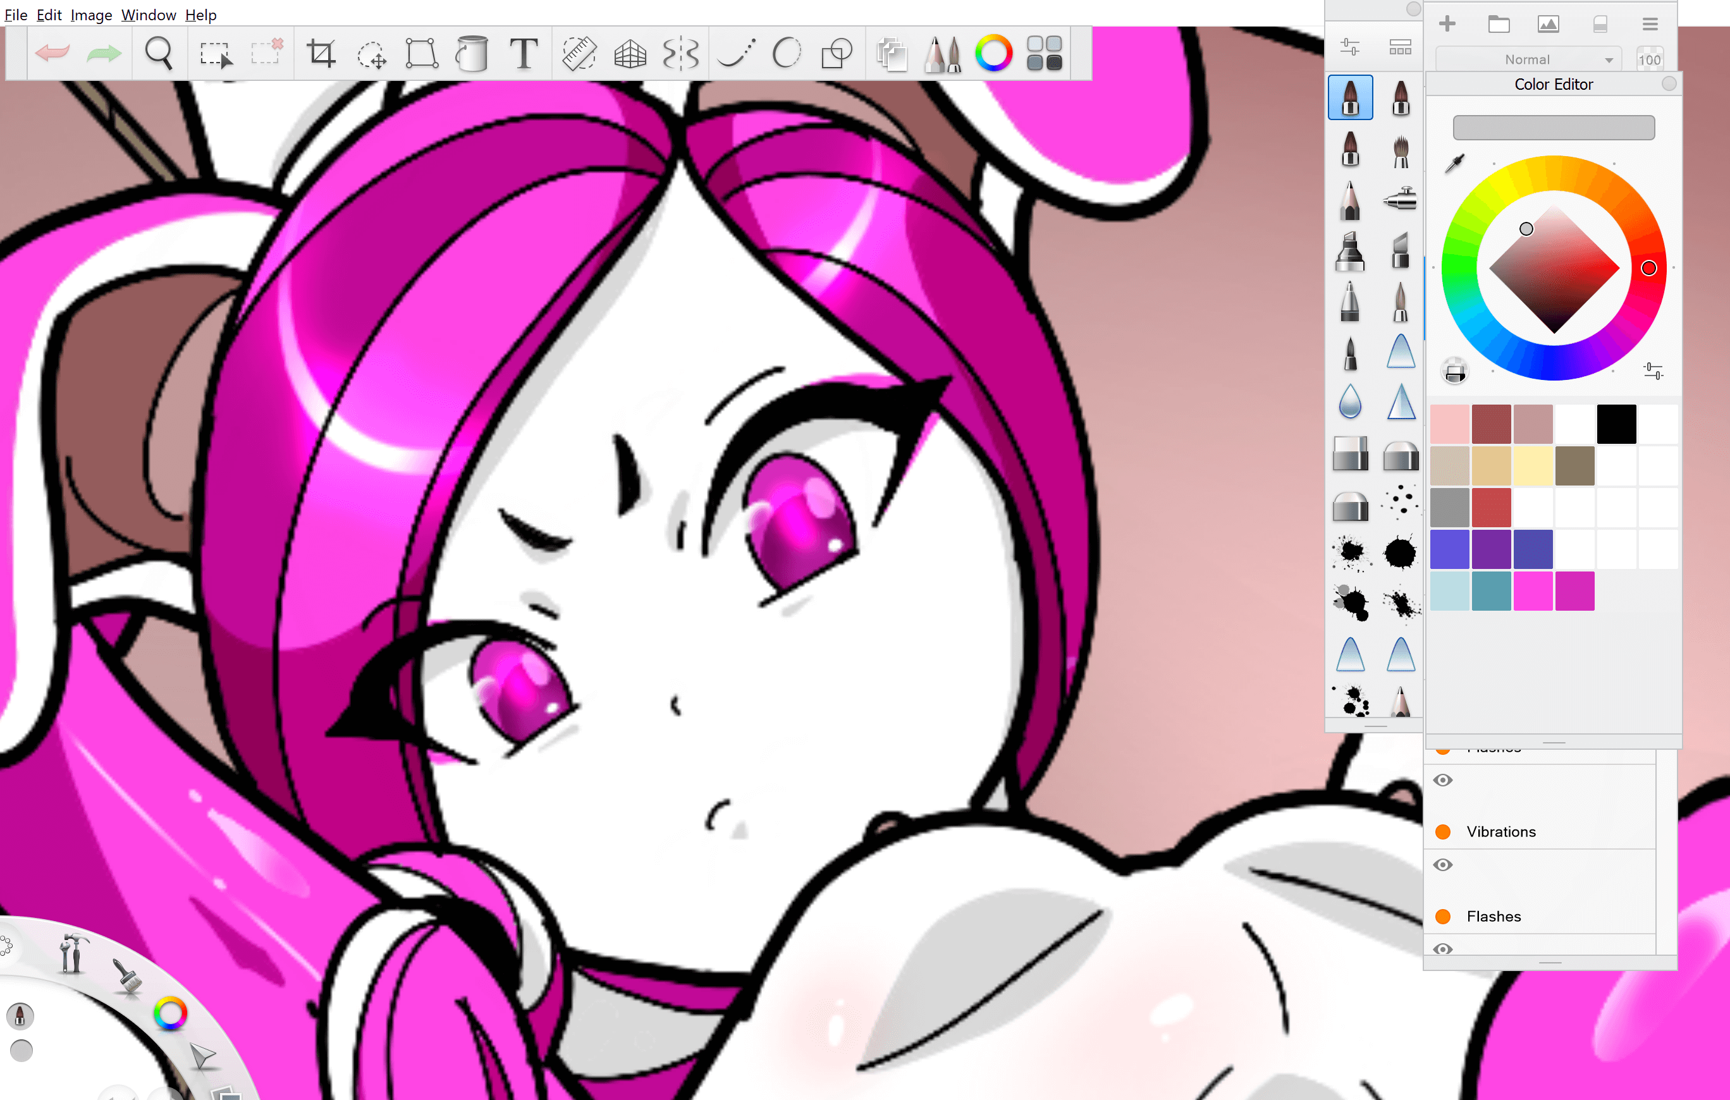Open the layer panel hamburger menu

pyautogui.click(x=1650, y=25)
